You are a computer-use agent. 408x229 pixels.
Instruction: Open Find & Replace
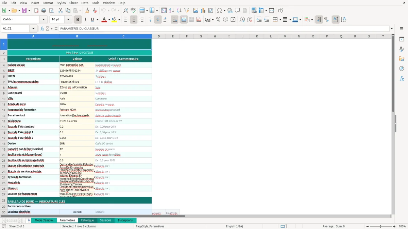(x=126, y=11)
